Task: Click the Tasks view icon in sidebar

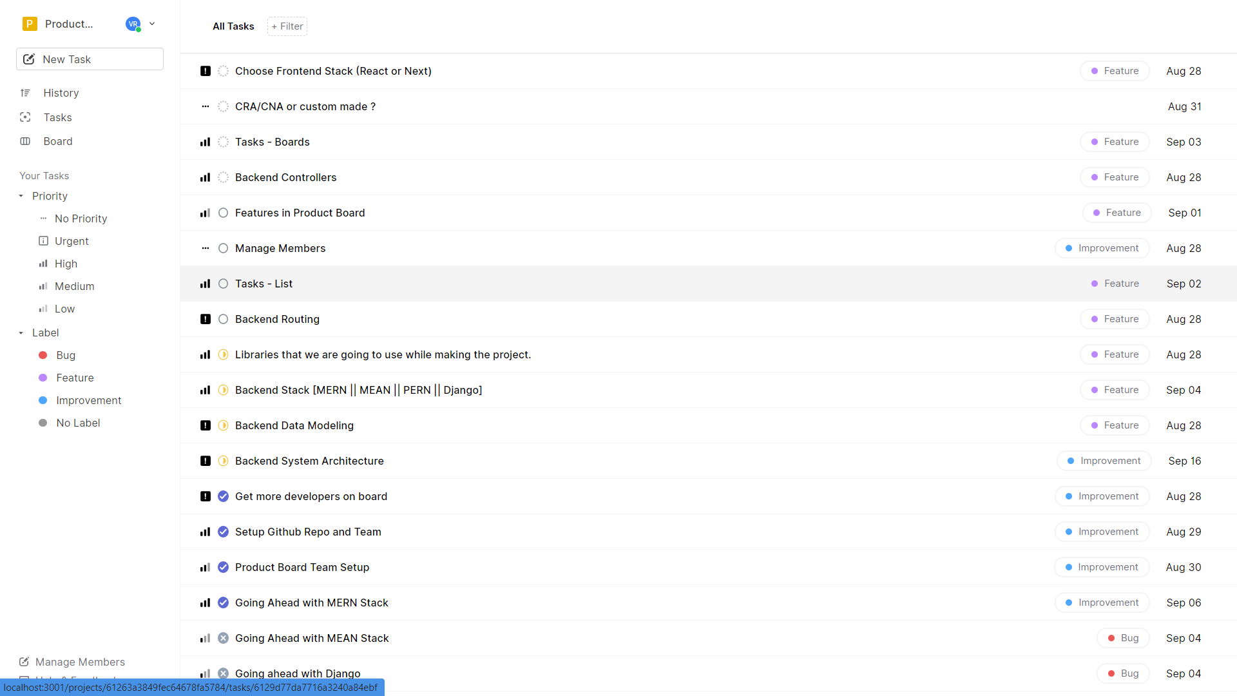Action: (26, 117)
